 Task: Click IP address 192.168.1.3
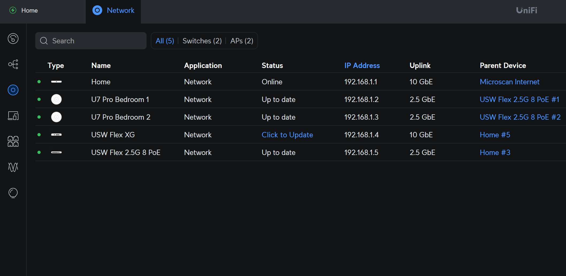click(361, 117)
